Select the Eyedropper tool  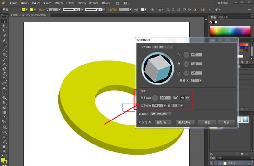pos(4,117)
